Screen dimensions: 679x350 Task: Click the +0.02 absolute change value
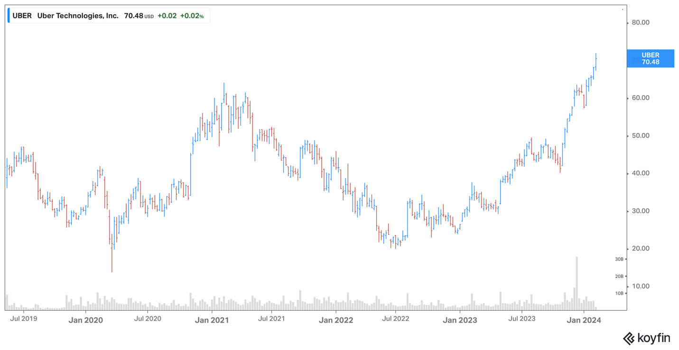(x=167, y=16)
